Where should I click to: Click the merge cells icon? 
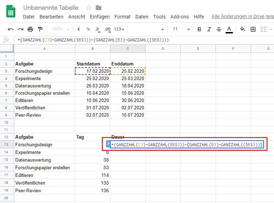click(x=264, y=29)
